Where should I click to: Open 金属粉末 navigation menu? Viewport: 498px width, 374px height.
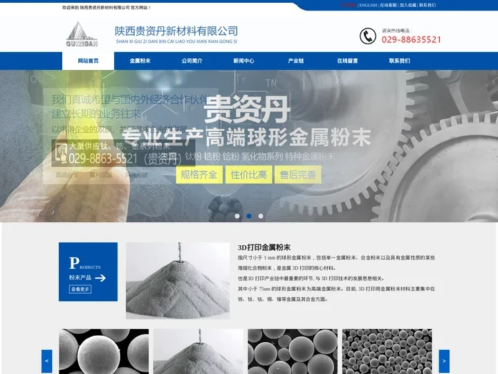[140, 61]
